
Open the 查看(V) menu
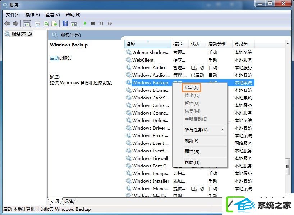point(53,15)
